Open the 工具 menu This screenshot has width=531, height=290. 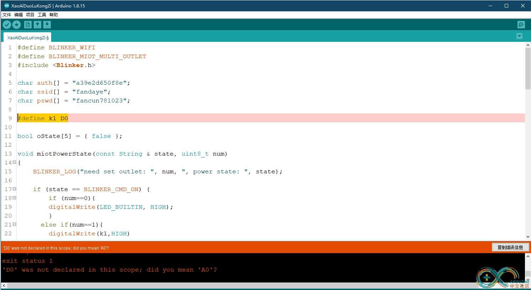42,15
